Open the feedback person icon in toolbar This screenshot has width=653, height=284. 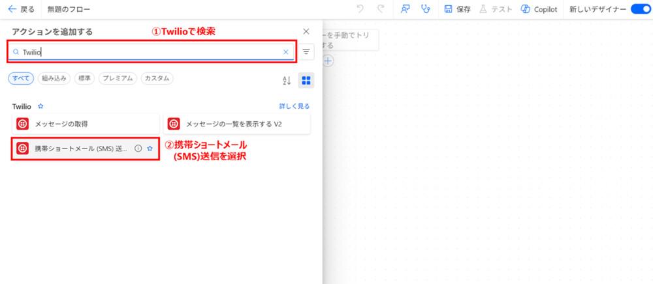click(x=405, y=9)
